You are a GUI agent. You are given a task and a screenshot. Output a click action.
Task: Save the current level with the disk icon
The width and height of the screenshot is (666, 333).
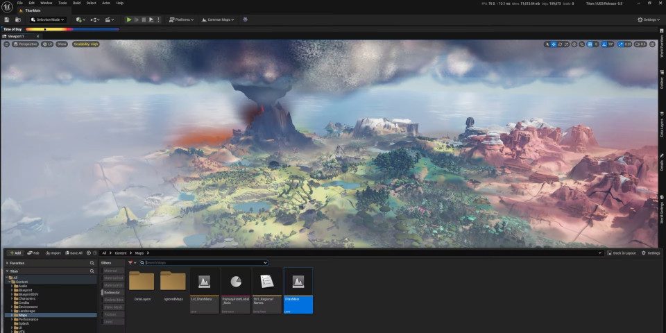pyautogui.click(x=7, y=19)
